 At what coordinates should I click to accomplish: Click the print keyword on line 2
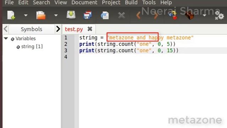(87, 44)
